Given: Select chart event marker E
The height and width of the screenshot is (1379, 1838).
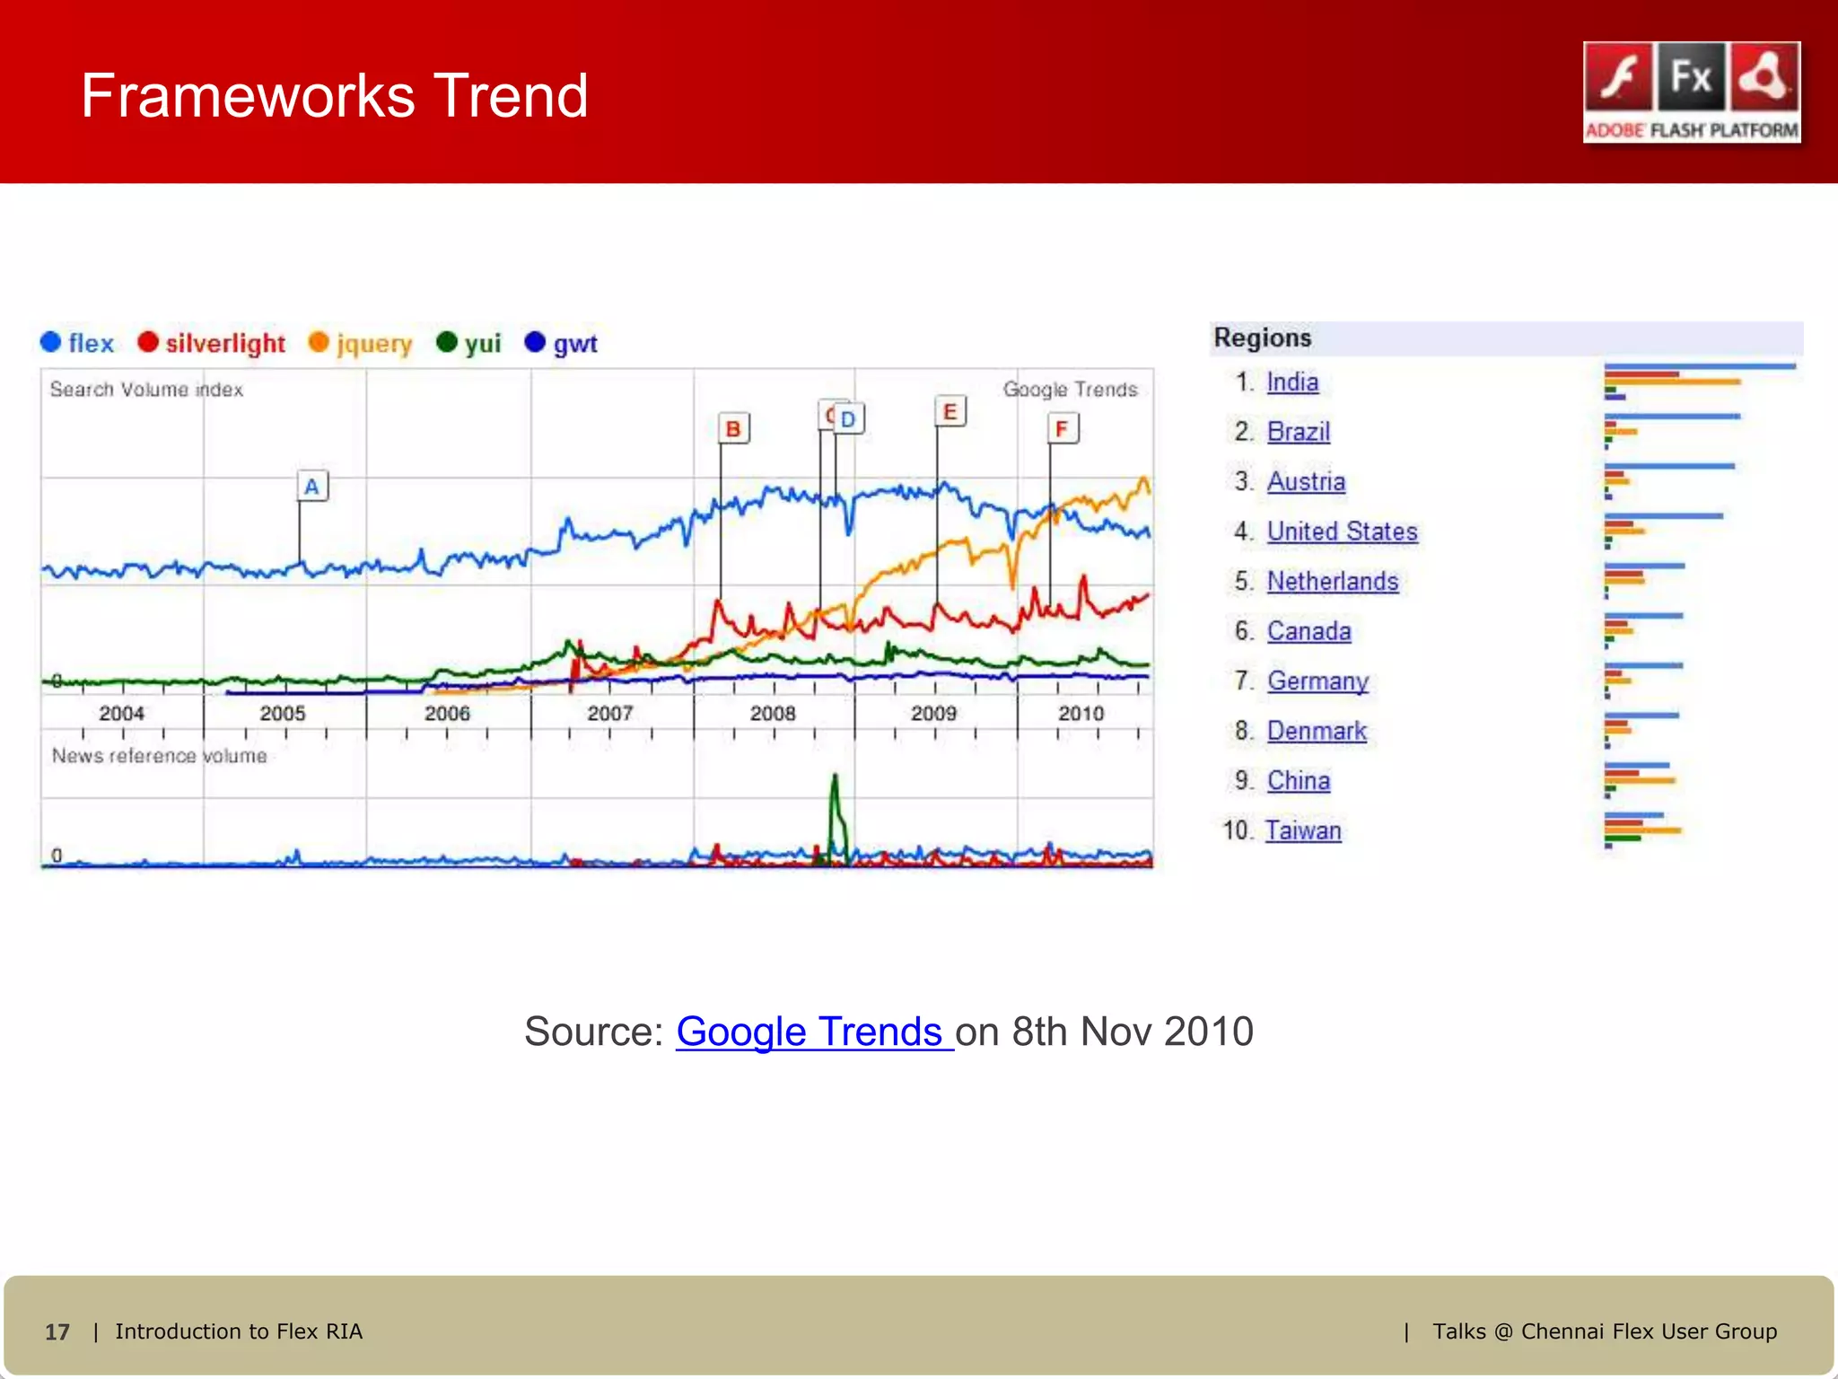Looking at the screenshot, I should [x=950, y=412].
